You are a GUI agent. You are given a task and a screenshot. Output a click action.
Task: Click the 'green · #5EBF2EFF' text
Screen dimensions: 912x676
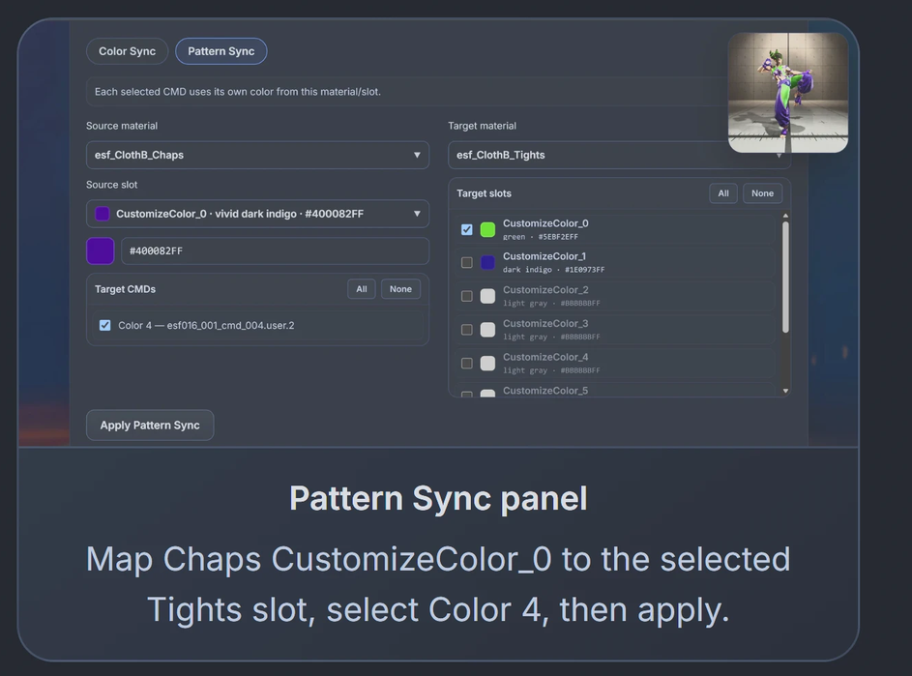[541, 237]
